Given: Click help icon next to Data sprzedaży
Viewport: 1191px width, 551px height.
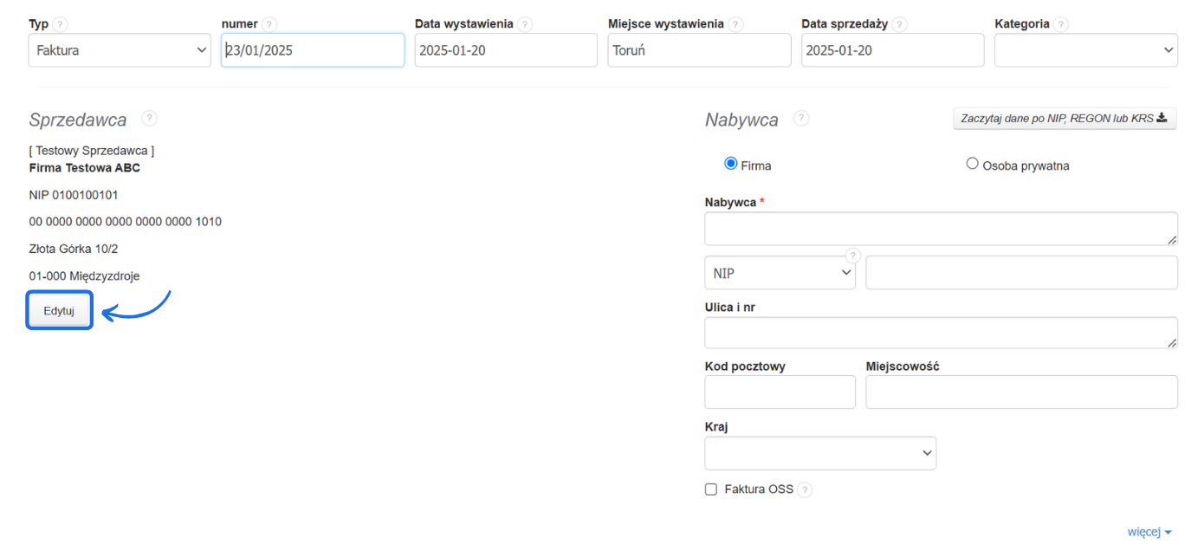Looking at the screenshot, I should (900, 24).
